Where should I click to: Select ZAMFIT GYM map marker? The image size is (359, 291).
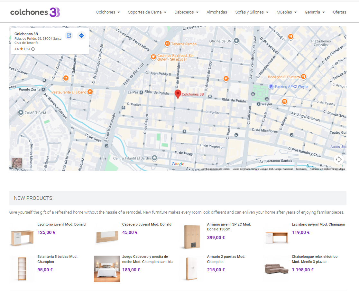[x=21, y=112]
